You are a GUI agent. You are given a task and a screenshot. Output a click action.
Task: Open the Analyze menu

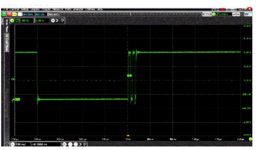click(78, 10)
